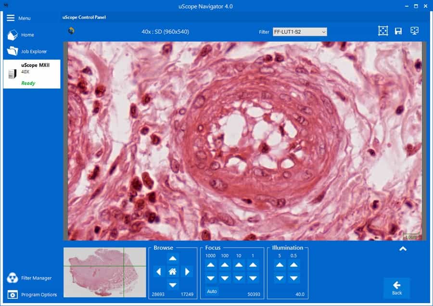Screen dimensions: 433x306
Task: Move browse view right with arrow
Action: [x=187, y=272]
